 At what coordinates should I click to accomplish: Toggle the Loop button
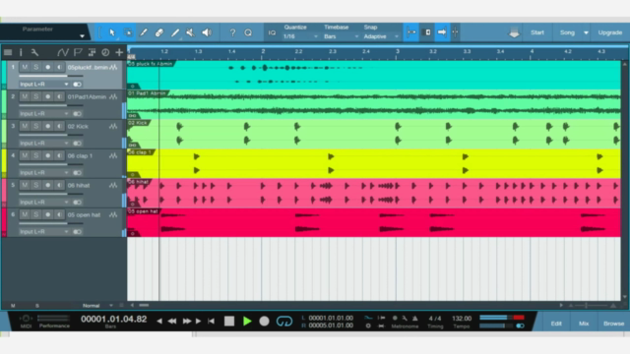coord(284,322)
